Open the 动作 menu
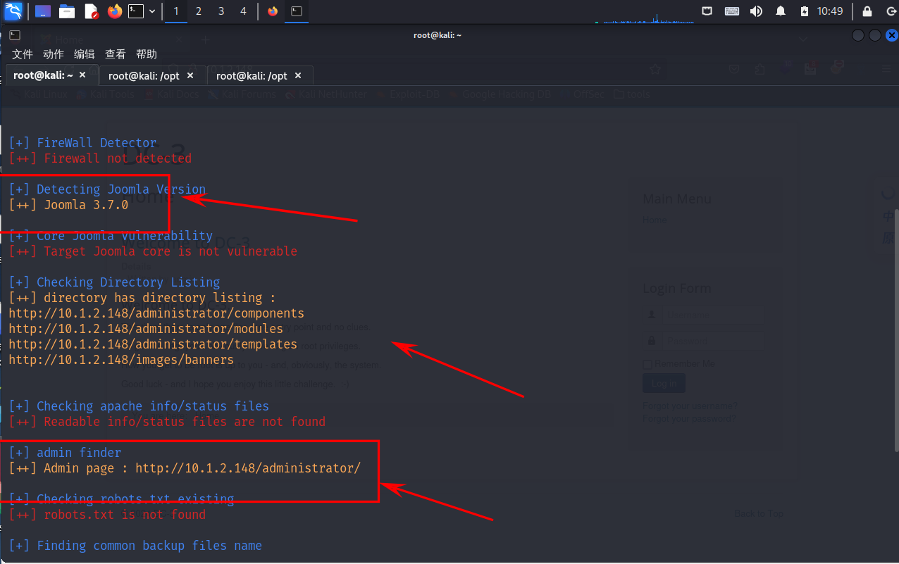Viewport: 899px width, 564px height. coord(54,54)
